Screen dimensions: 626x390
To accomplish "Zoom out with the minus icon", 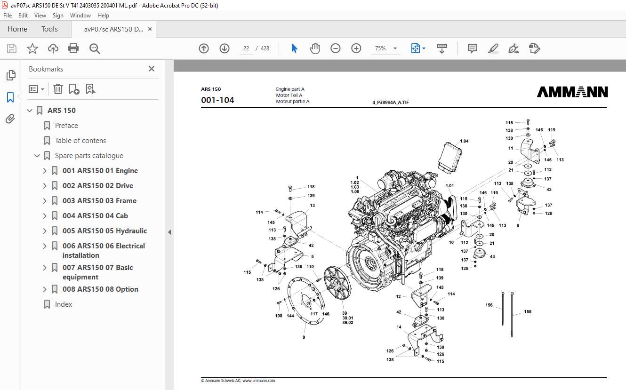I will (336, 48).
